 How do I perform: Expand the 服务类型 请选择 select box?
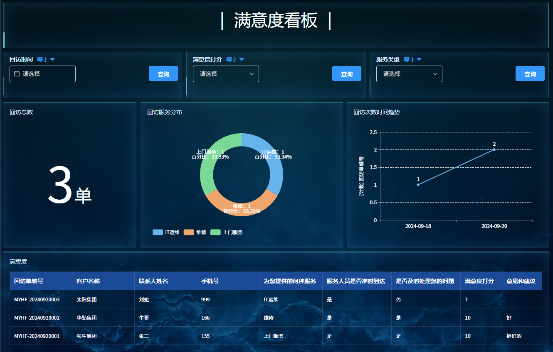click(409, 74)
